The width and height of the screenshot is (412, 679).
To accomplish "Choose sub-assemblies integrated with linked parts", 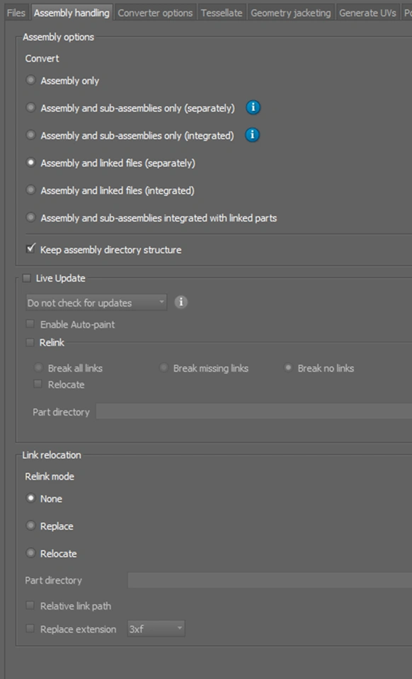I will tap(30, 218).
